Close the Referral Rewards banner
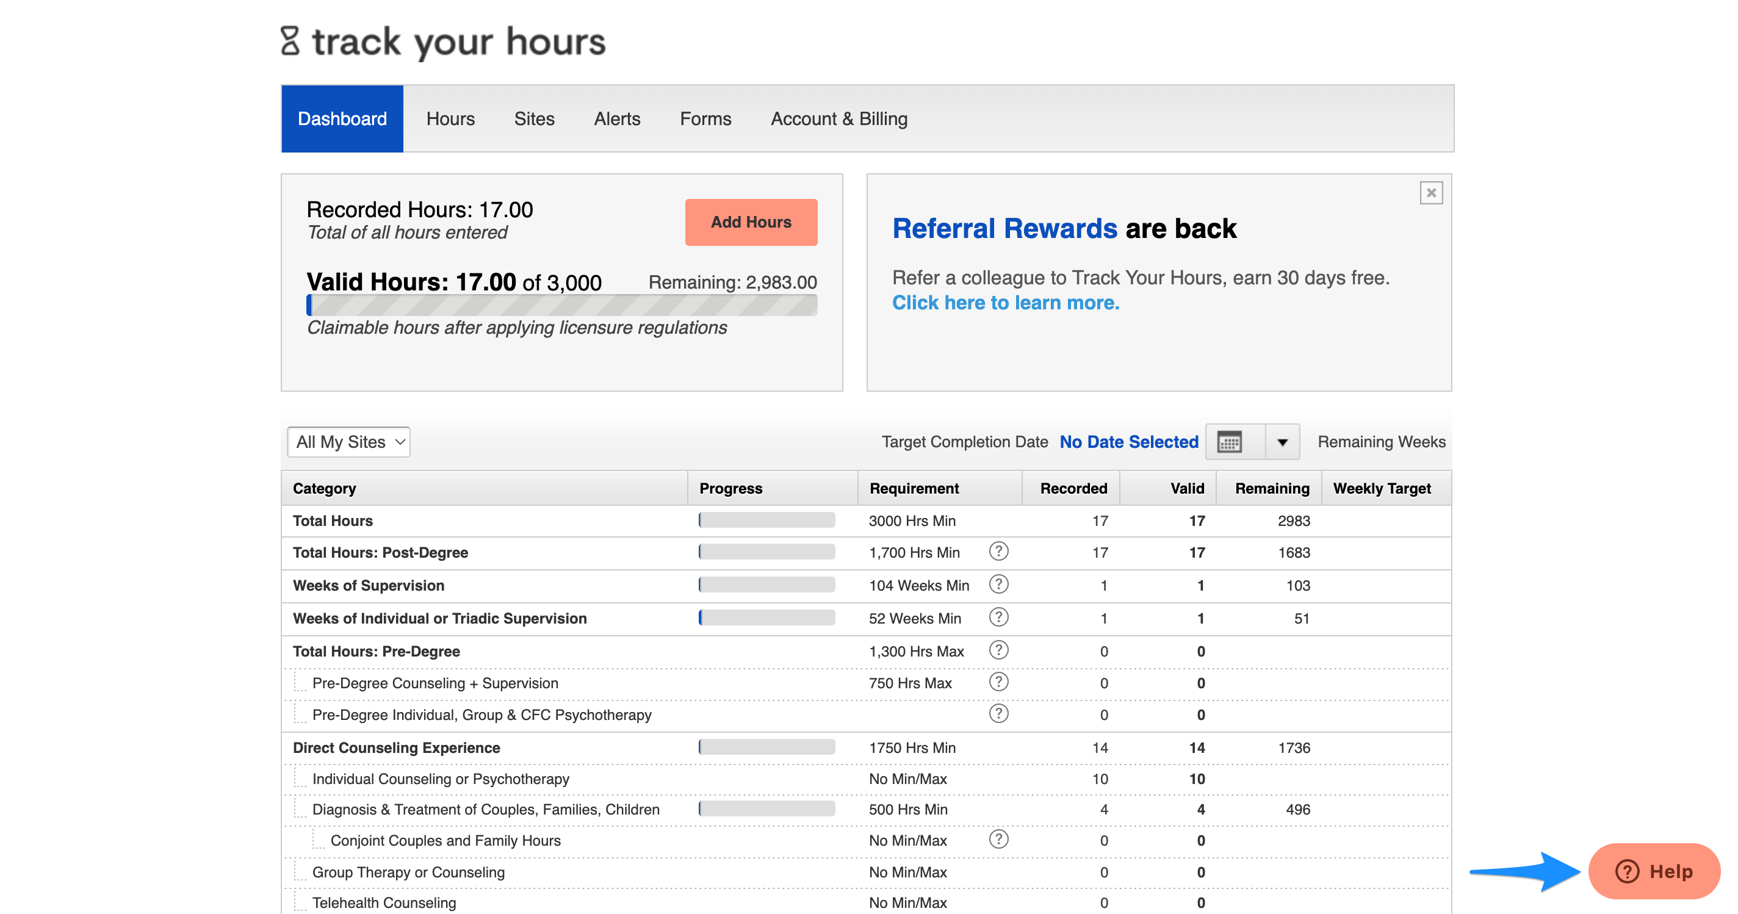The width and height of the screenshot is (1738, 914). coord(1431,193)
